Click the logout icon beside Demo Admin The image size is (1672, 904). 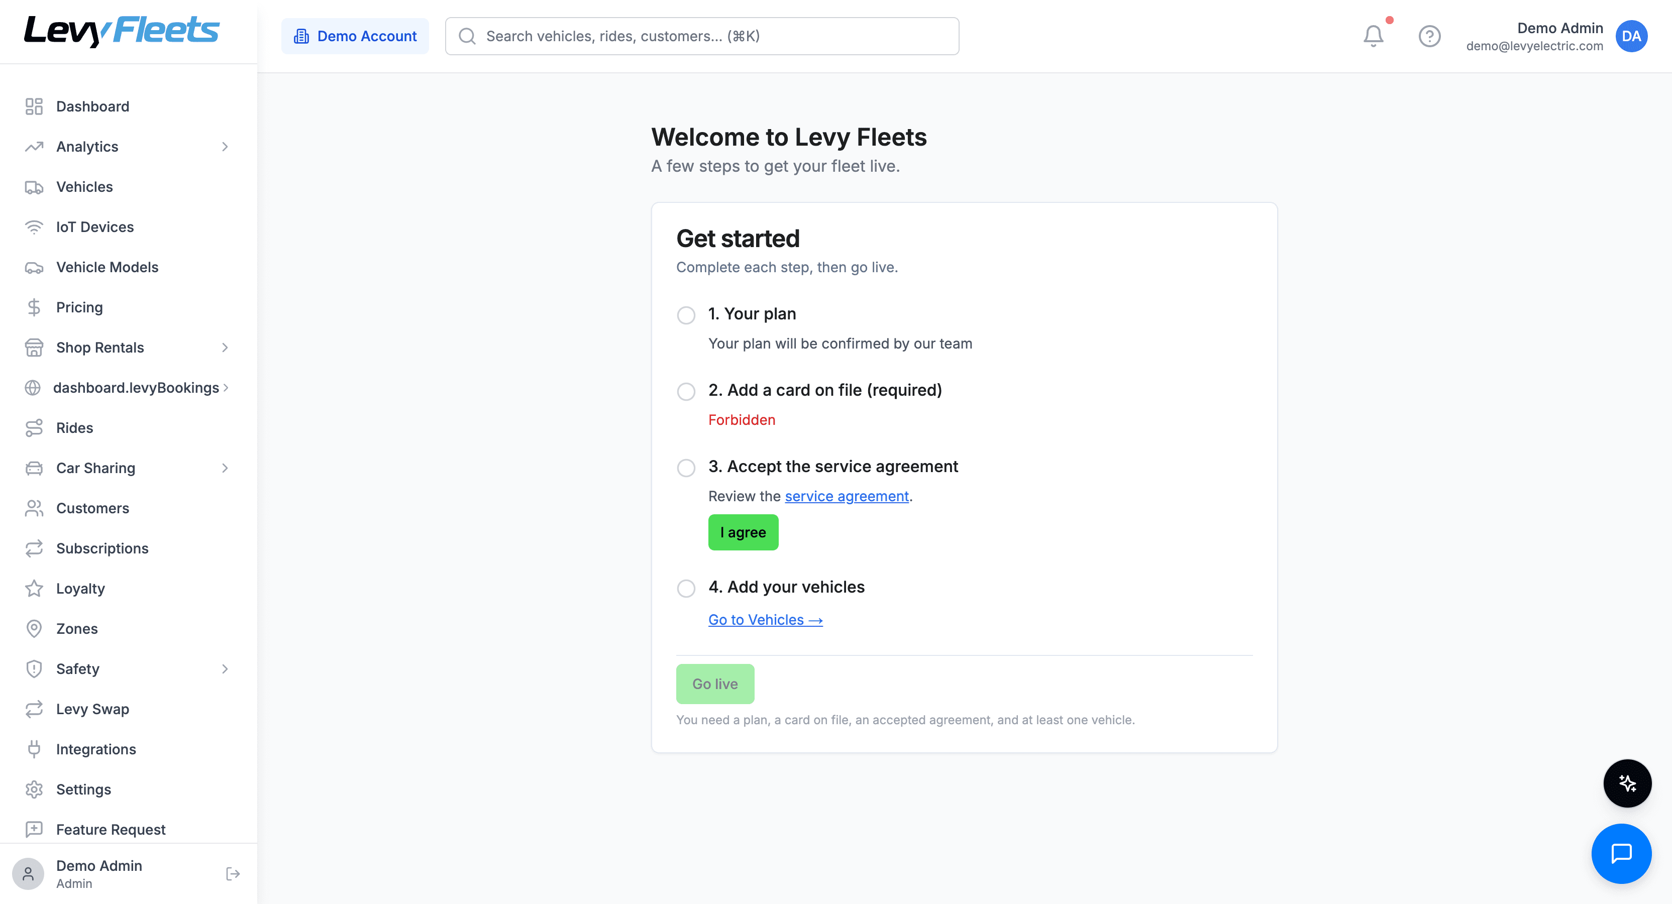[233, 873]
